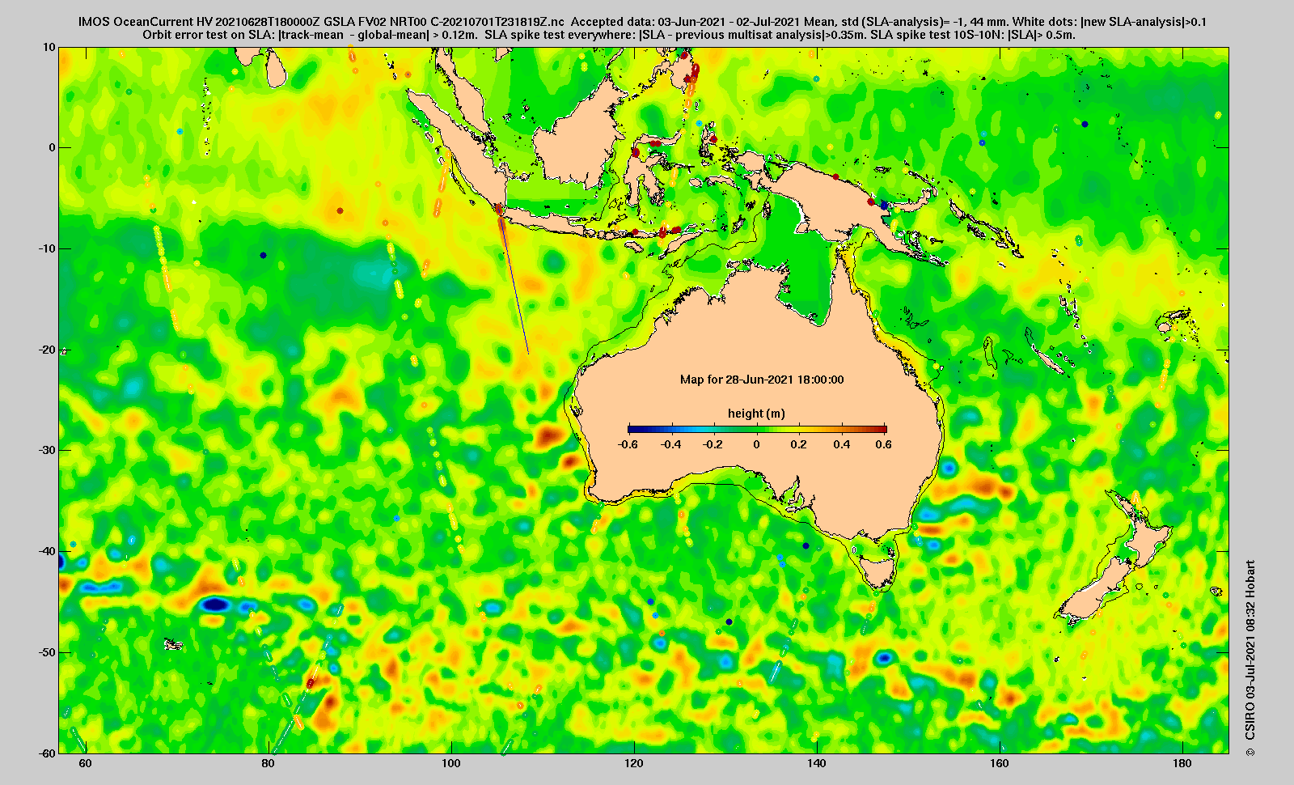This screenshot has width=1294, height=785.
Task: Click the island of New Guinea
Action: tap(841, 199)
